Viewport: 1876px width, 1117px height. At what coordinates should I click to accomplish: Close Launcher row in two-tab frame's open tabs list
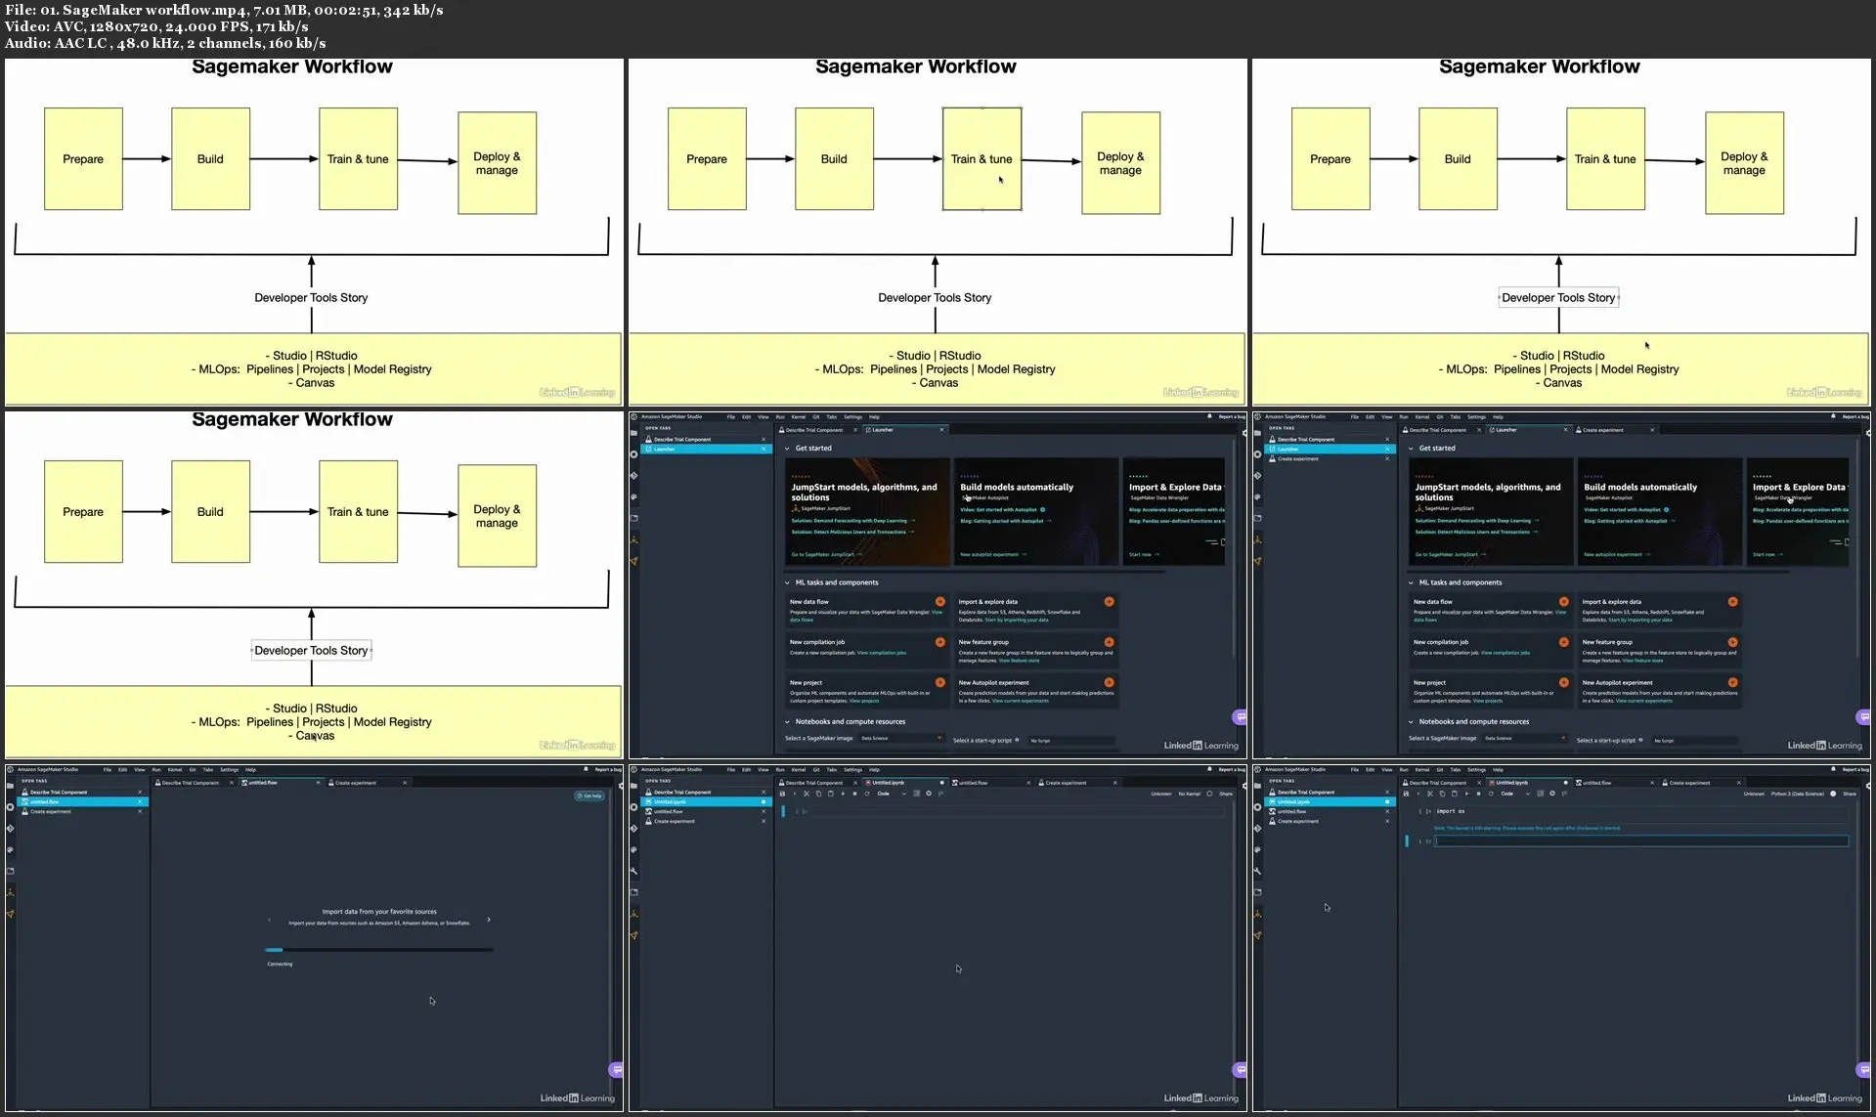click(763, 449)
